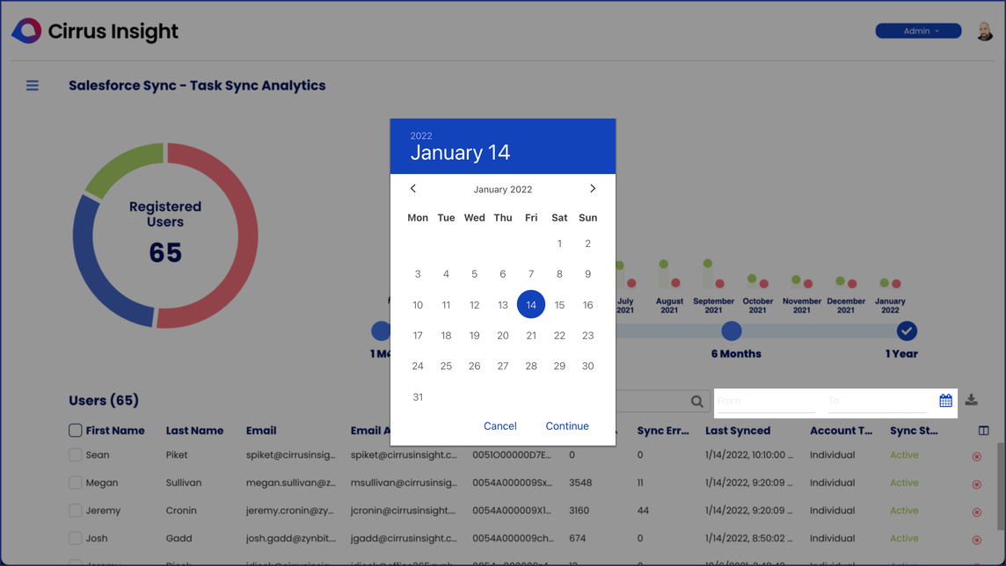Click the search magnifier icon
1006x566 pixels.
tap(696, 402)
